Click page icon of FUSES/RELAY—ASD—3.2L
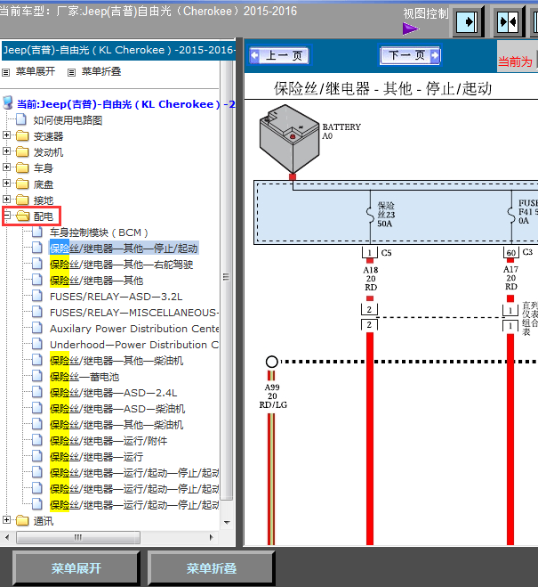This screenshot has width=538, height=587. click(x=37, y=296)
